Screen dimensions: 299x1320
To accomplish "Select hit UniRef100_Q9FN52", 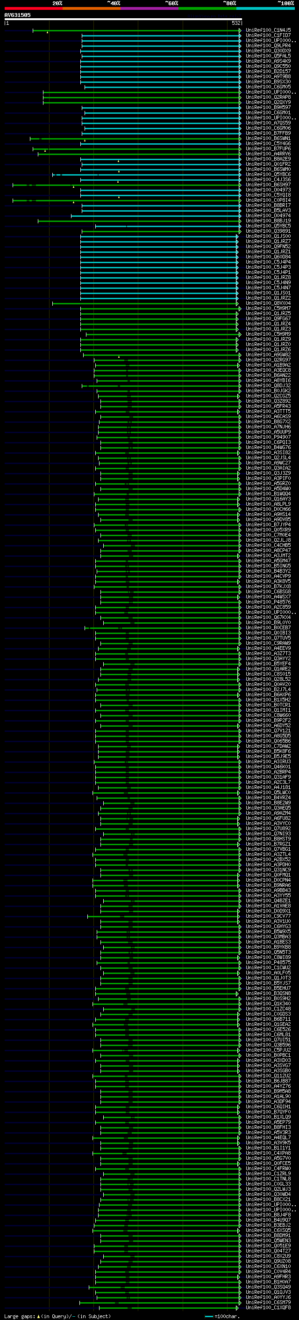I will pyautogui.click(x=268, y=246).
